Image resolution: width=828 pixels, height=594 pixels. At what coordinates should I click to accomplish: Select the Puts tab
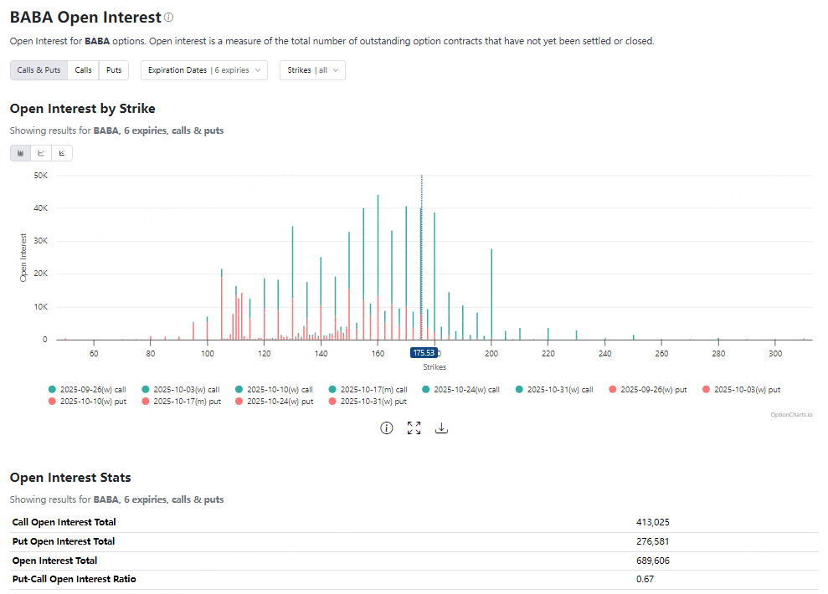click(114, 70)
